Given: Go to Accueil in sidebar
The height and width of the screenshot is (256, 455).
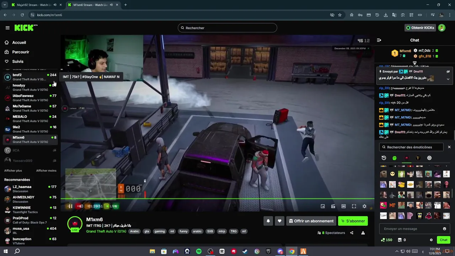Looking at the screenshot, I should click(x=19, y=42).
